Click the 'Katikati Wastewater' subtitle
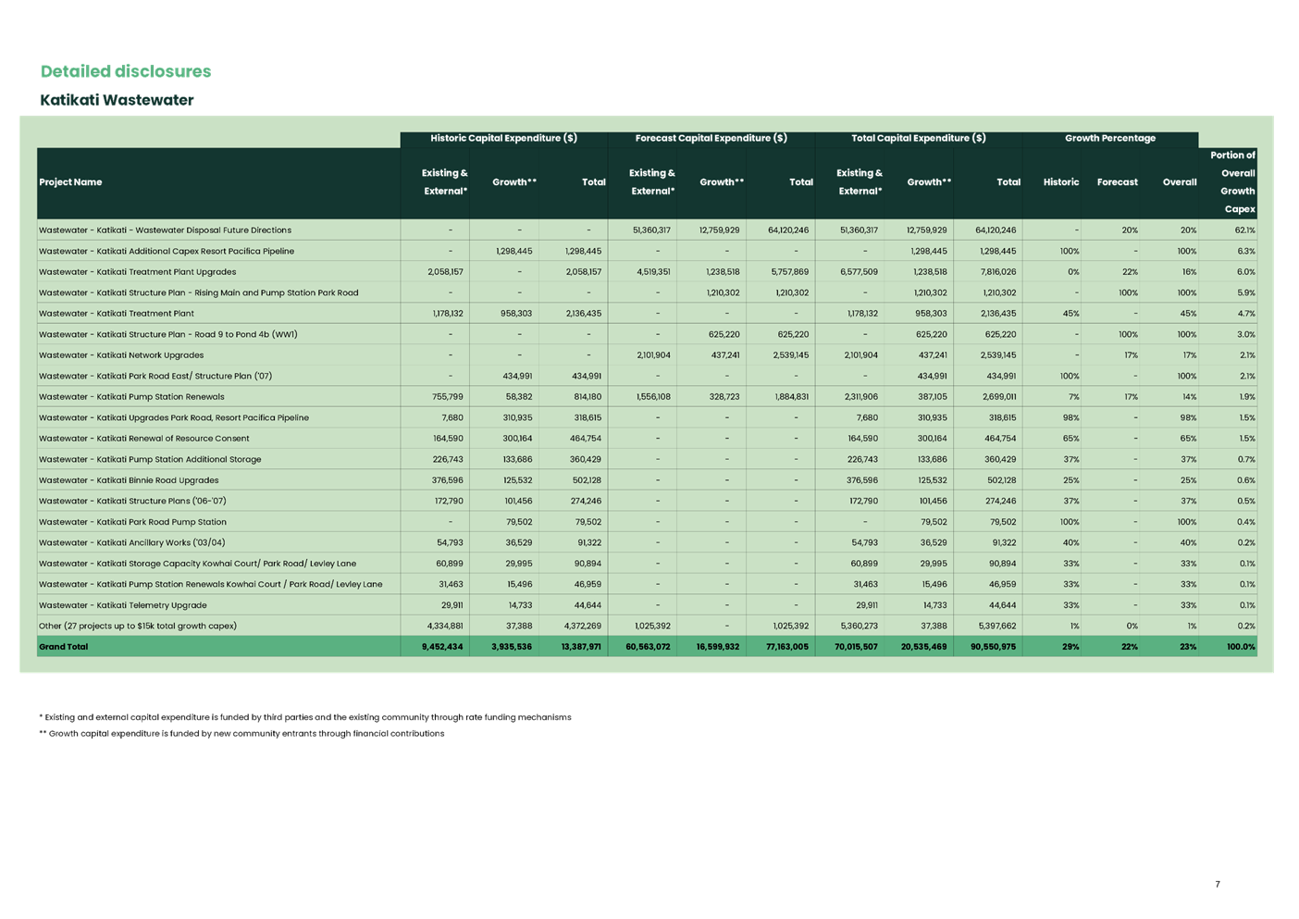The width and height of the screenshot is (1299, 919). click(x=117, y=100)
